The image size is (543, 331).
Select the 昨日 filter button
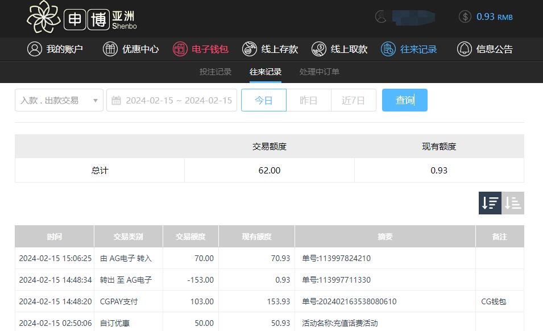(x=308, y=100)
